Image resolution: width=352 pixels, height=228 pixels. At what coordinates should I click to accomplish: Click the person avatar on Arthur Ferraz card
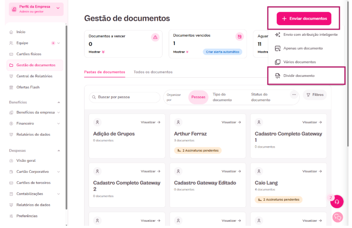[178, 122]
